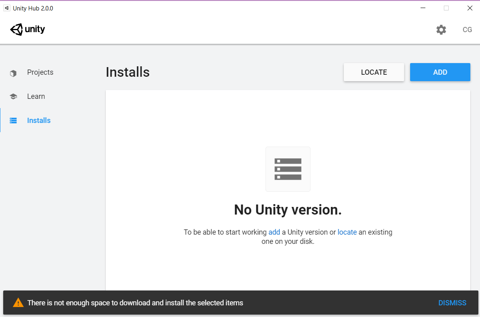Dismiss the not enough space notification
The height and width of the screenshot is (317, 480).
(452, 303)
